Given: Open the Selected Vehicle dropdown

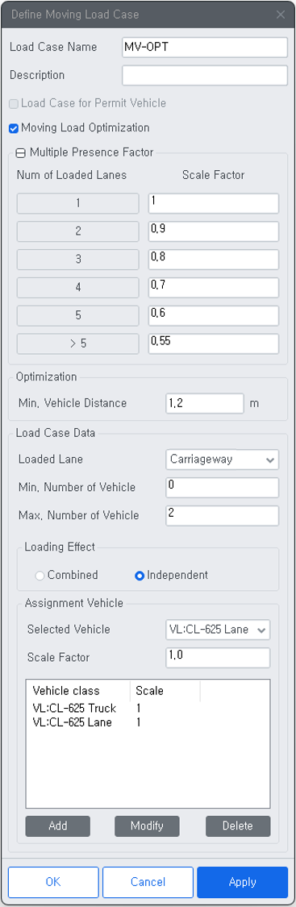Looking at the screenshot, I should pos(218,630).
